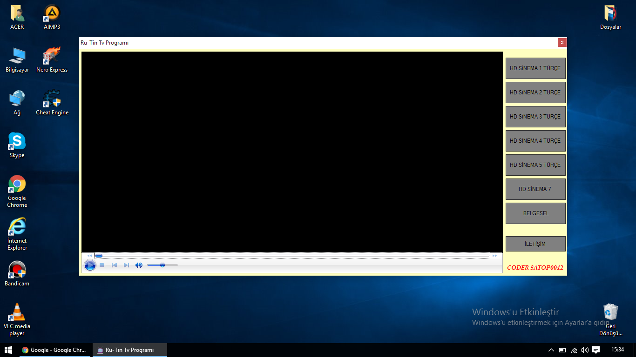Click the Ru-Tin Tv Programı title bar text
Viewport: 636px width, 357px height.
pos(104,43)
